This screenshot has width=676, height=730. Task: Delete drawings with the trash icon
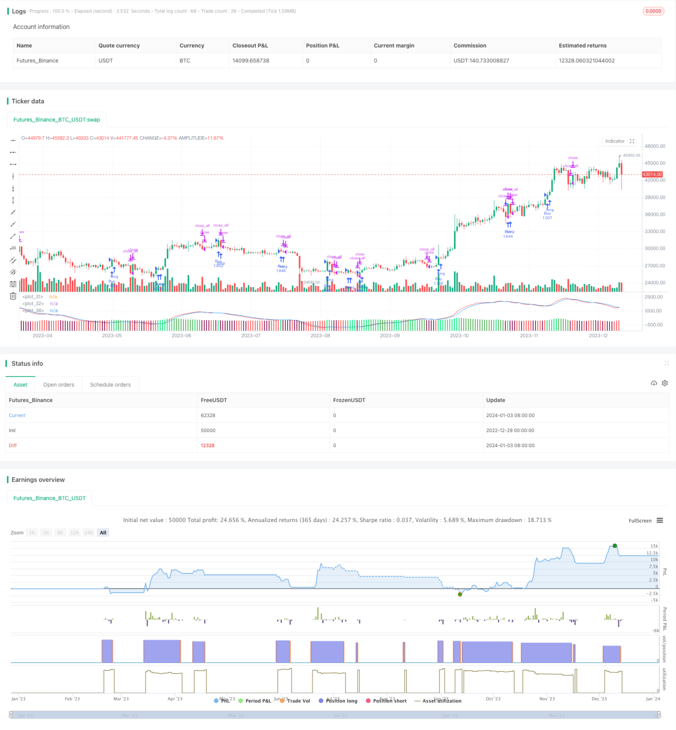pyautogui.click(x=13, y=296)
